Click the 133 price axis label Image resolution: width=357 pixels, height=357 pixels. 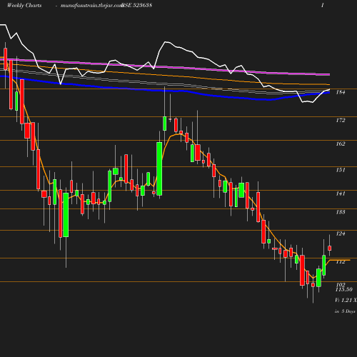(341, 212)
